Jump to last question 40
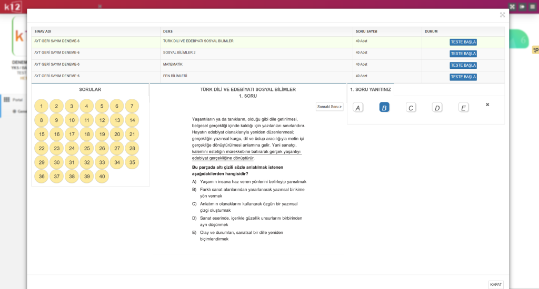 102,177
